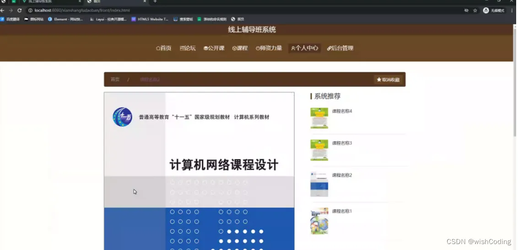The width and height of the screenshot is (518, 250).
Task: Click the 计算机网络课程设计 cover image
Action: (199, 171)
